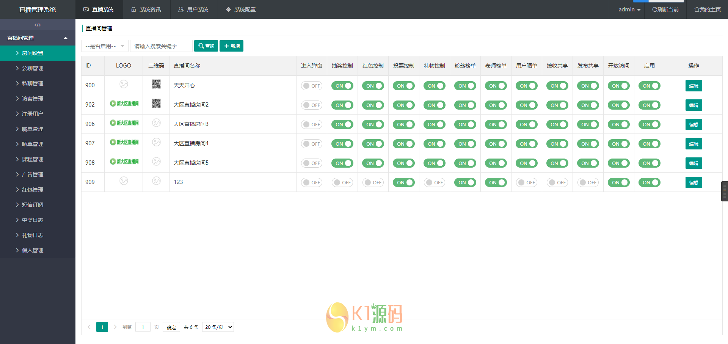
Task: Enable the entry popup toggle for room 900
Action: (312, 86)
